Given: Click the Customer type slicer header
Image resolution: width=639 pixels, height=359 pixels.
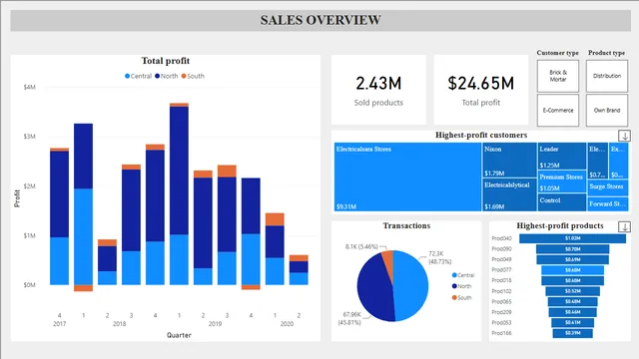Looking at the screenshot, I should [557, 53].
